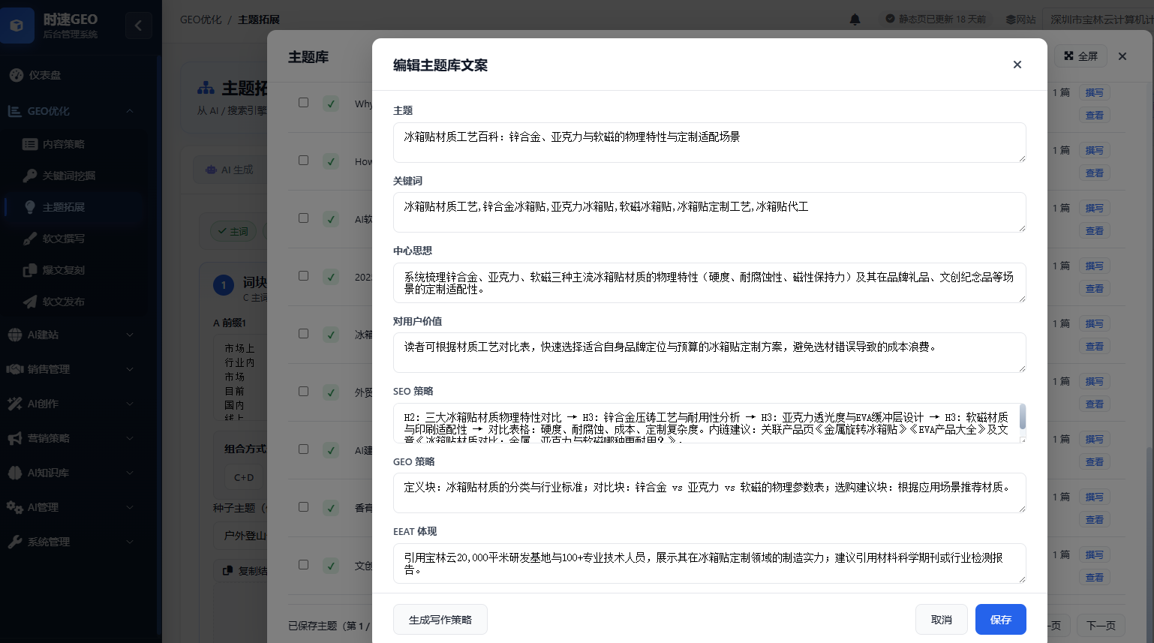Viewport: 1154px width, 643px height.
Task: Click 保存 to save the edits
Action: point(1000,620)
